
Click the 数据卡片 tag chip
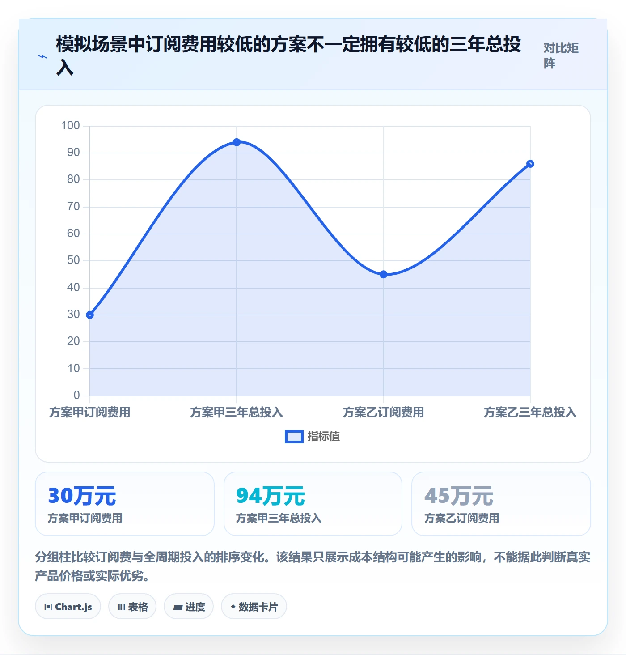pyautogui.click(x=254, y=607)
